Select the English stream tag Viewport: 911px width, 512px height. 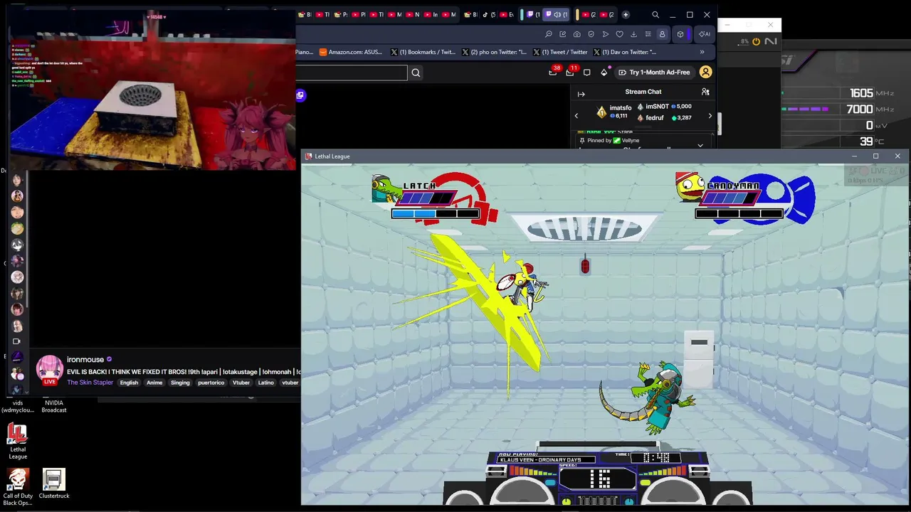tap(129, 383)
